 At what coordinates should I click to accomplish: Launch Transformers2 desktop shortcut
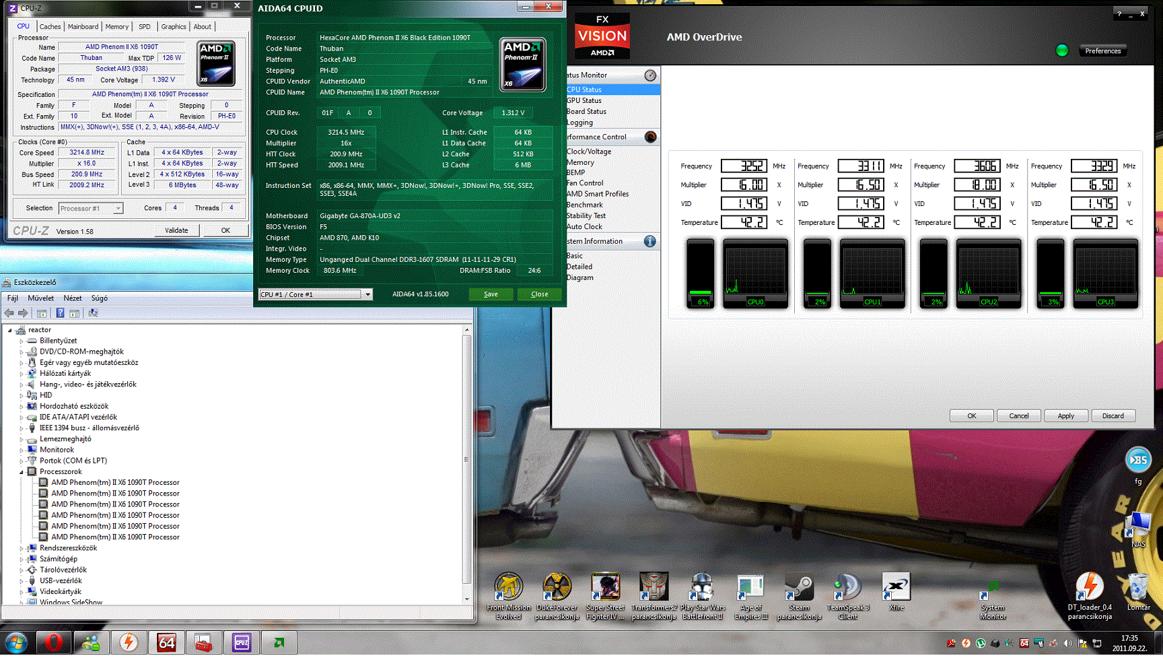(x=654, y=595)
